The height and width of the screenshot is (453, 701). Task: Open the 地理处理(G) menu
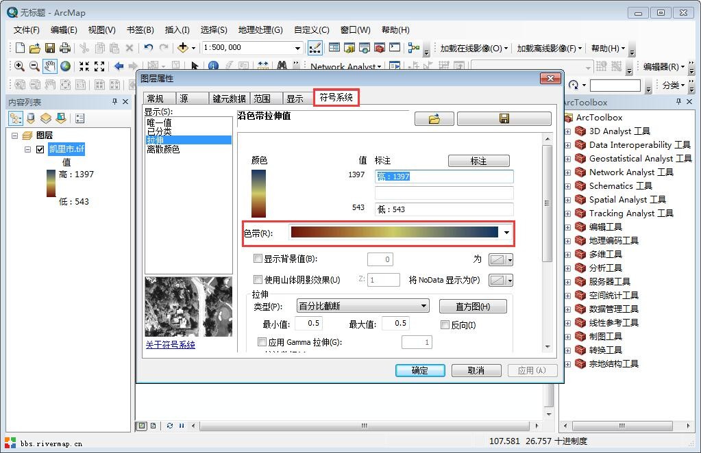click(260, 30)
